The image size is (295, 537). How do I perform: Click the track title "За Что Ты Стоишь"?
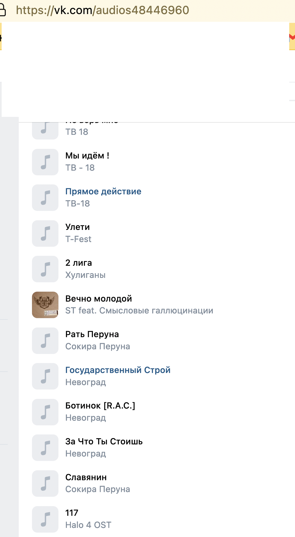tap(104, 441)
